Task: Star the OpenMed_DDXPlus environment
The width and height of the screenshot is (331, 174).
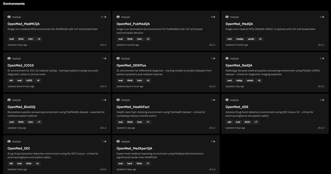Action: point(214,58)
